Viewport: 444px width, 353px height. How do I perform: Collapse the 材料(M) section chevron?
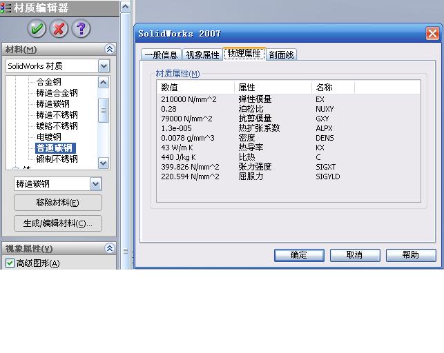(x=110, y=50)
